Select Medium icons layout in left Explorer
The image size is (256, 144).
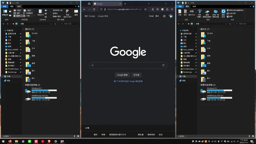18,10
